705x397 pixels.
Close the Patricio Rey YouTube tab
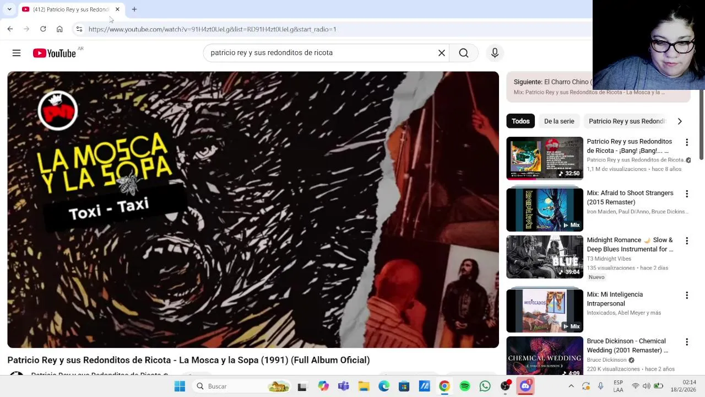[x=117, y=9]
